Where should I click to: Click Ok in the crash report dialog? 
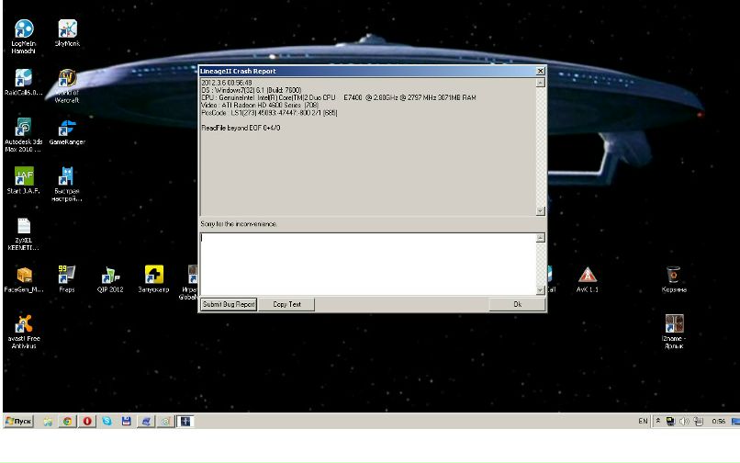[517, 304]
